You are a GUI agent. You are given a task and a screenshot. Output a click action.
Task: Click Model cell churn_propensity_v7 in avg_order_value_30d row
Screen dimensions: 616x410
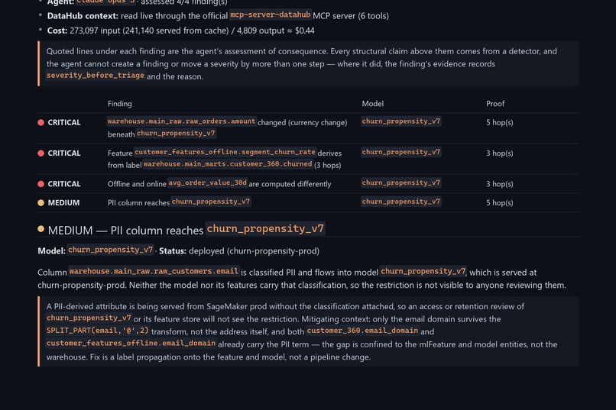pyautogui.click(x=401, y=182)
